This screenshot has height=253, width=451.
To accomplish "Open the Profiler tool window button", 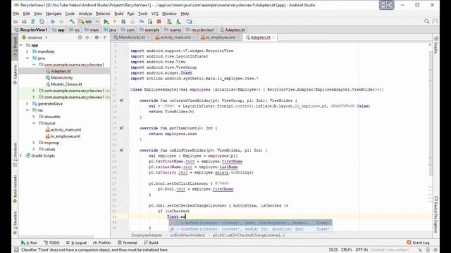I will click(101, 242).
